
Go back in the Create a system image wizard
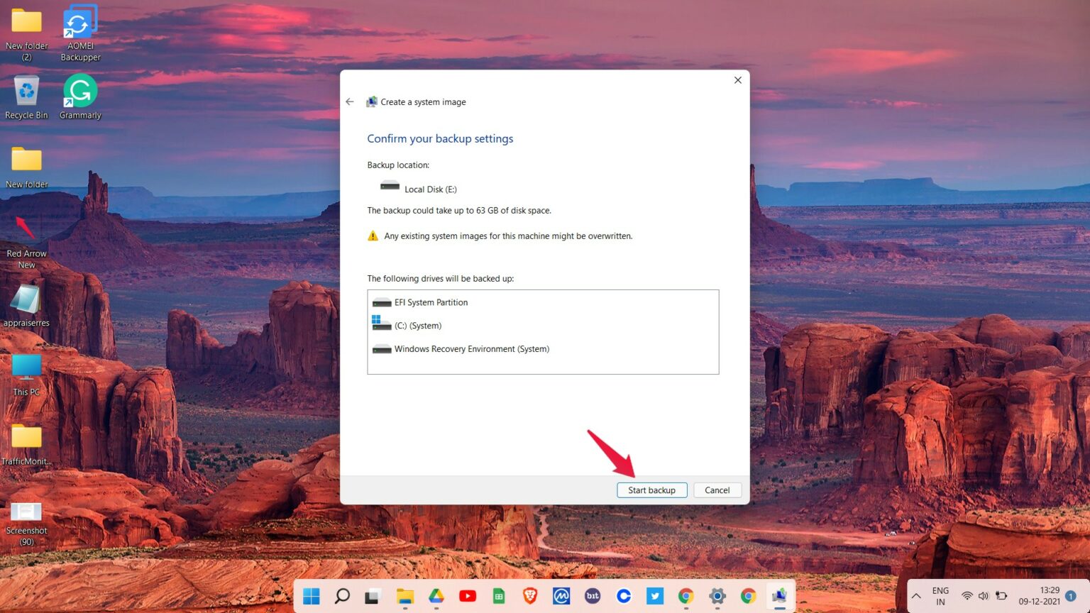tap(349, 101)
